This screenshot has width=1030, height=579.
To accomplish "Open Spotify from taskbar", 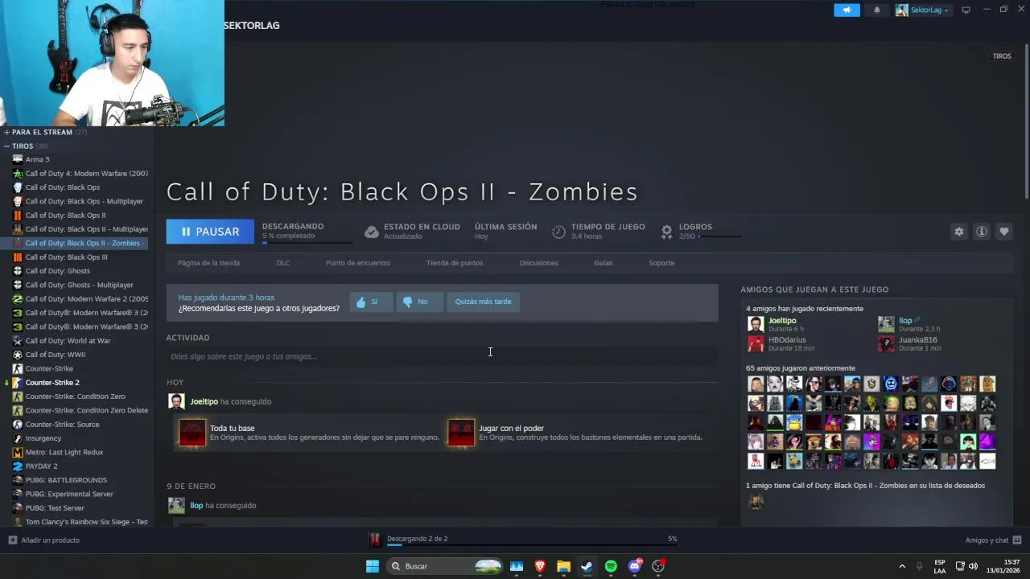I will coord(611,566).
